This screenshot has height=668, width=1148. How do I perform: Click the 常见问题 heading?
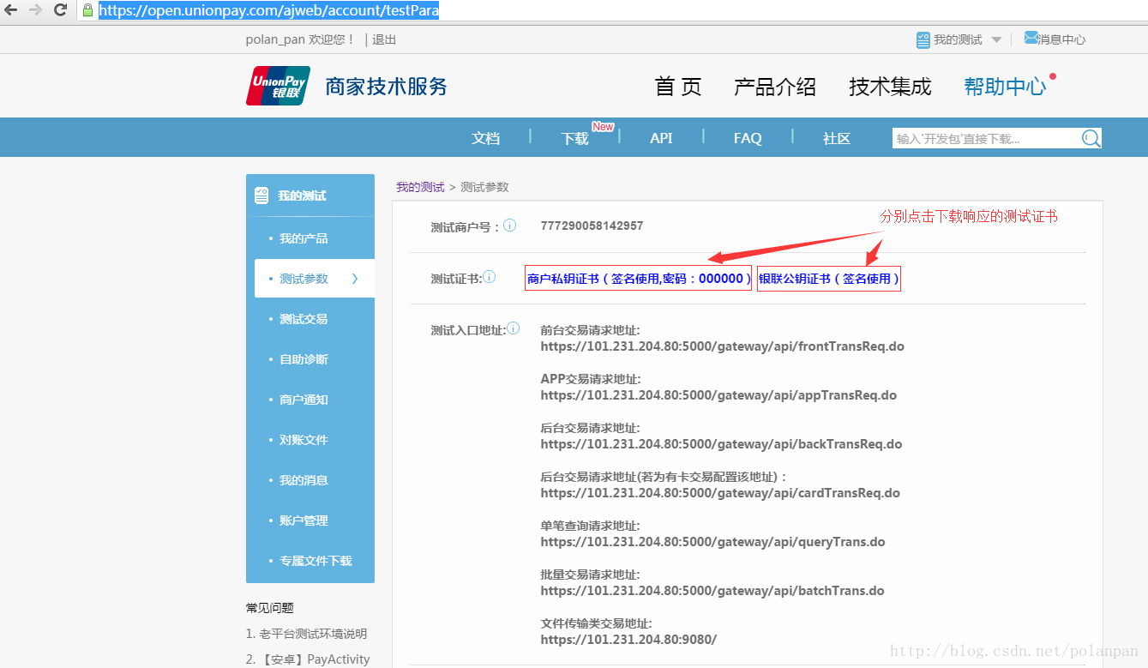(270, 607)
